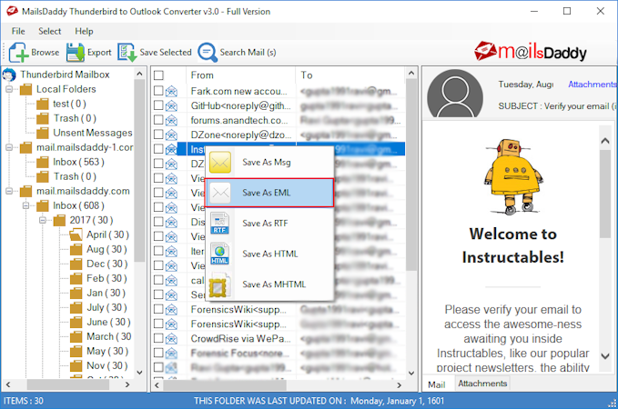Viewport: 618px width, 409px height.
Task: Collapse the mail.mailsdaddy-1.com node
Action: (x=9, y=147)
